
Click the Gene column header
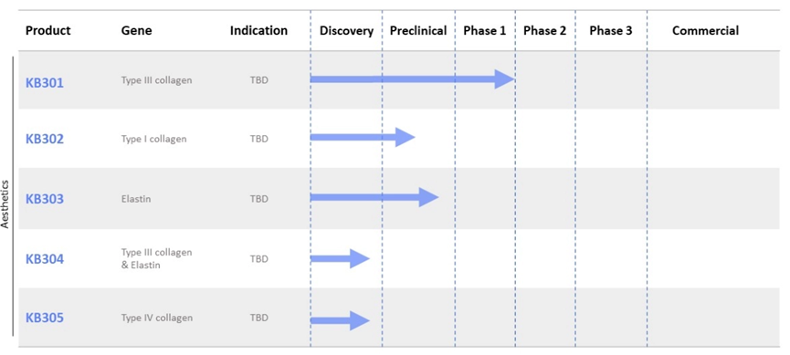pyautogui.click(x=136, y=31)
